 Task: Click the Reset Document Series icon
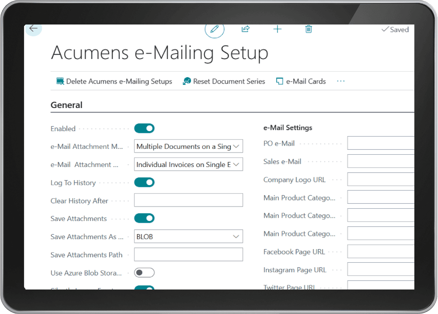click(187, 81)
